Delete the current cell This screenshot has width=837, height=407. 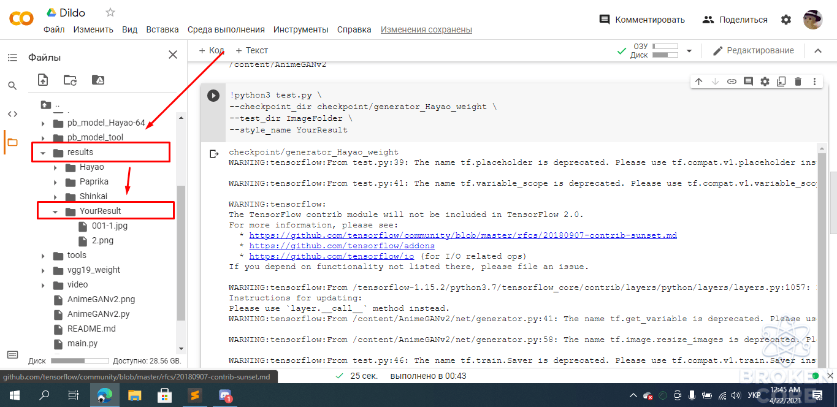pyautogui.click(x=798, y=82)
